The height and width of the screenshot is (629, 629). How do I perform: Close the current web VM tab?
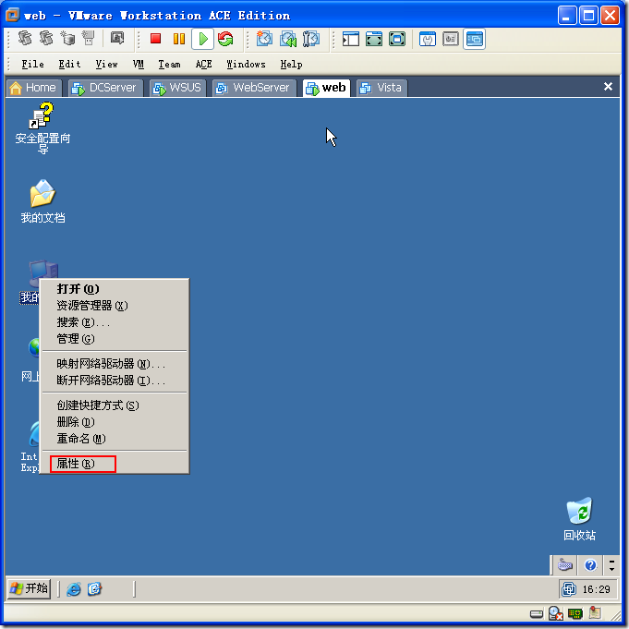click(608, 87)
